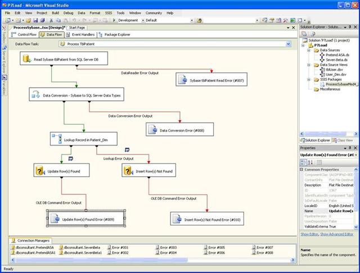
Task: Click the Show Editor link
Action: pos(309,234)
